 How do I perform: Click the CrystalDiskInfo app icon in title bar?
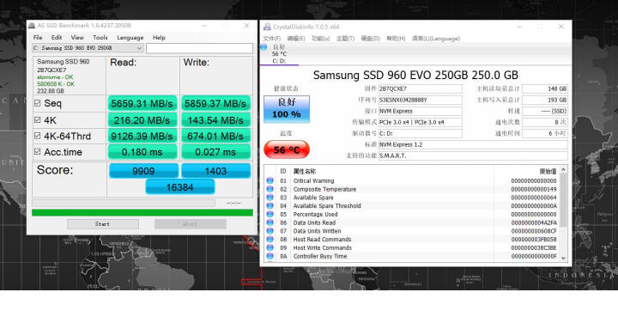click(x=267, y=27)
